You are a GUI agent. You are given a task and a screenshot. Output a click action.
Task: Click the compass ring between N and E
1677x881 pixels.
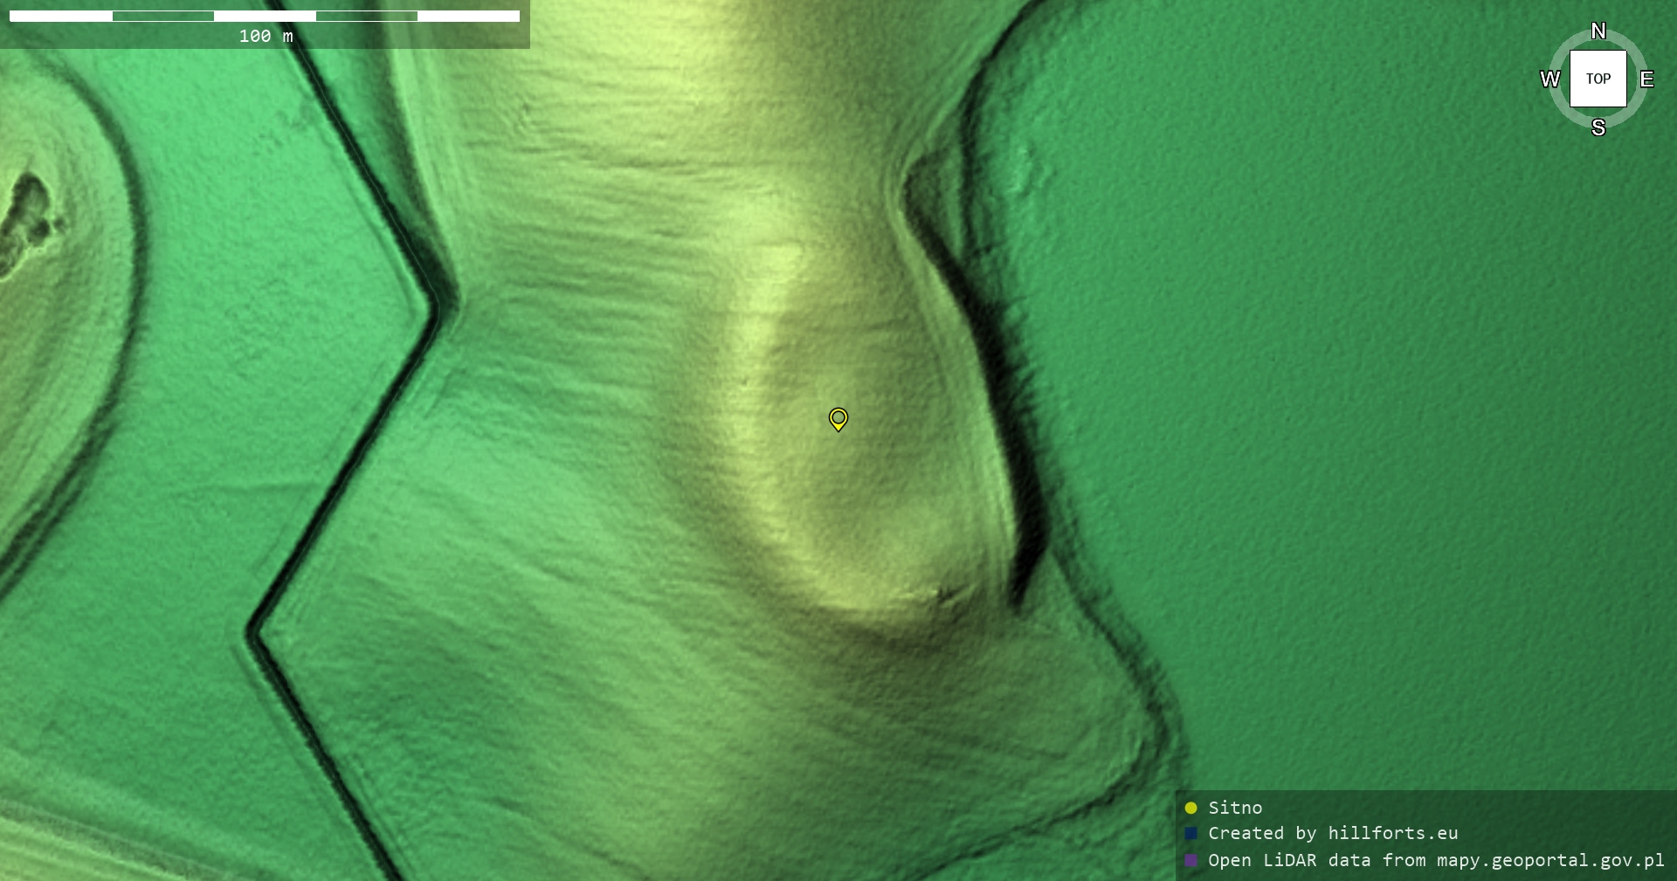[1632, 46]
